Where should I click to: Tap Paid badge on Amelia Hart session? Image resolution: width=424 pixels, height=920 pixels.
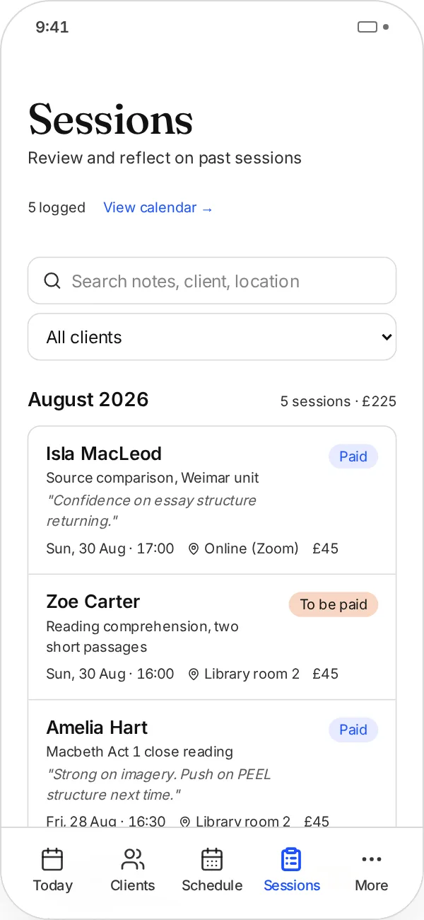[x=353, y=730]
